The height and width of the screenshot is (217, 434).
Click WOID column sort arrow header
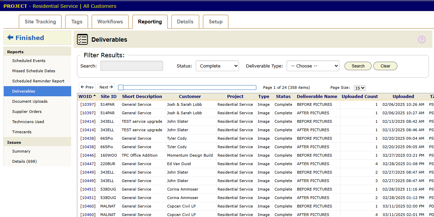click(87, 96)
